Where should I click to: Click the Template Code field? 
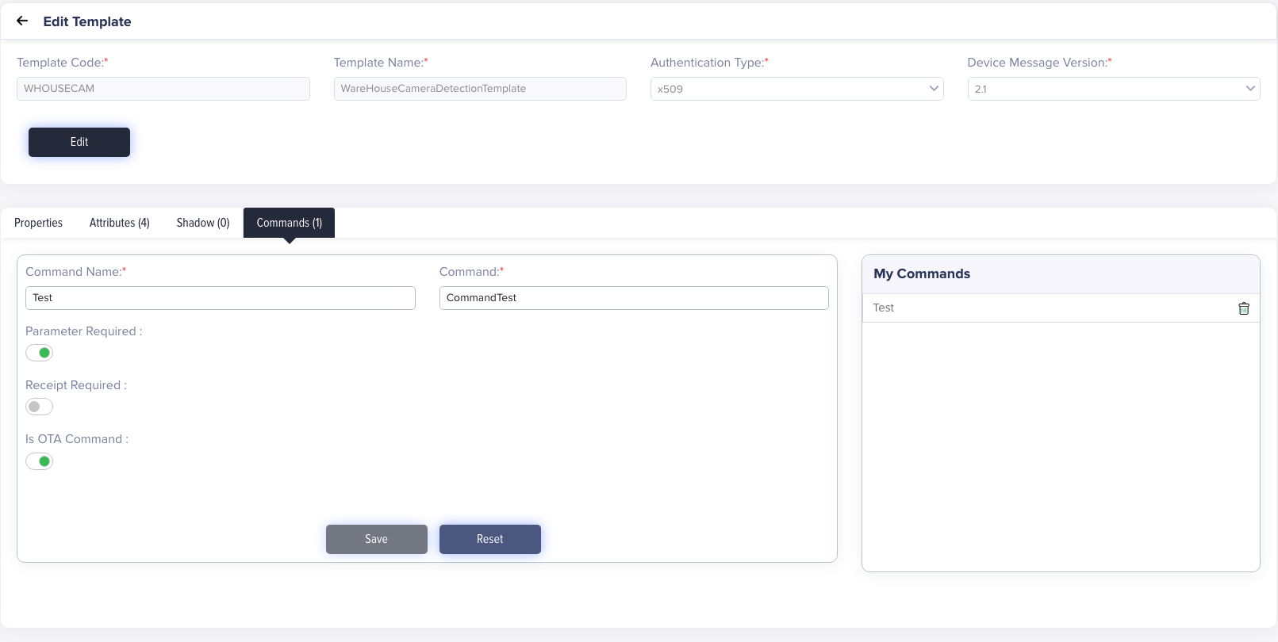pos(163,89)
